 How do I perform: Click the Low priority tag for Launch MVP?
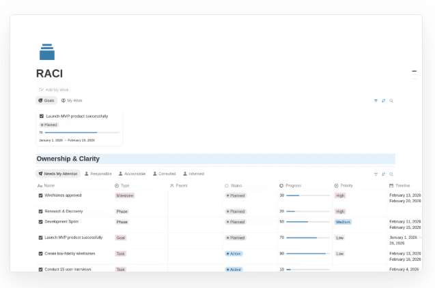pos(340,238)
